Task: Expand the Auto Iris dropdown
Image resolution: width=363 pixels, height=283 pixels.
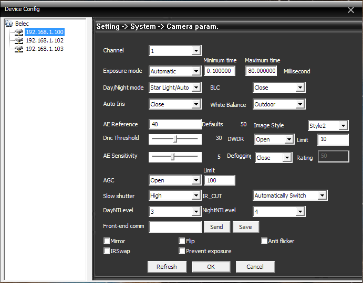Action: point(175,104)
